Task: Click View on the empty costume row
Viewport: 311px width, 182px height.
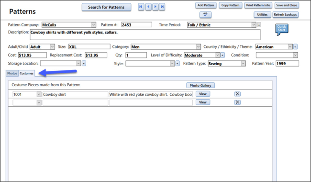Action: [x=203, y=102]
